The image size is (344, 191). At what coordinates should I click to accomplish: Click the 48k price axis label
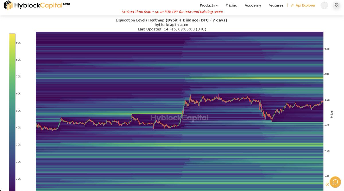pos(327,125)
